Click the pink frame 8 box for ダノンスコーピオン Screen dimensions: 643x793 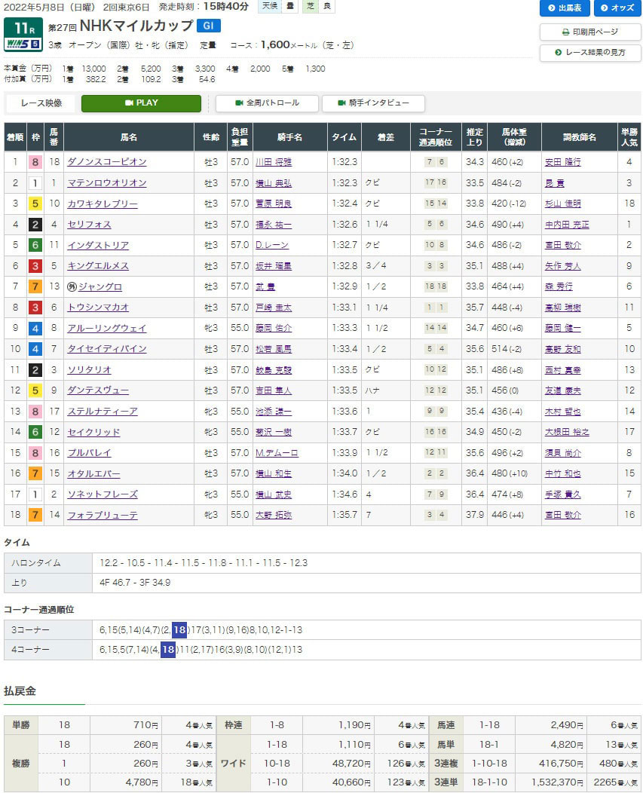click(35, 162)
